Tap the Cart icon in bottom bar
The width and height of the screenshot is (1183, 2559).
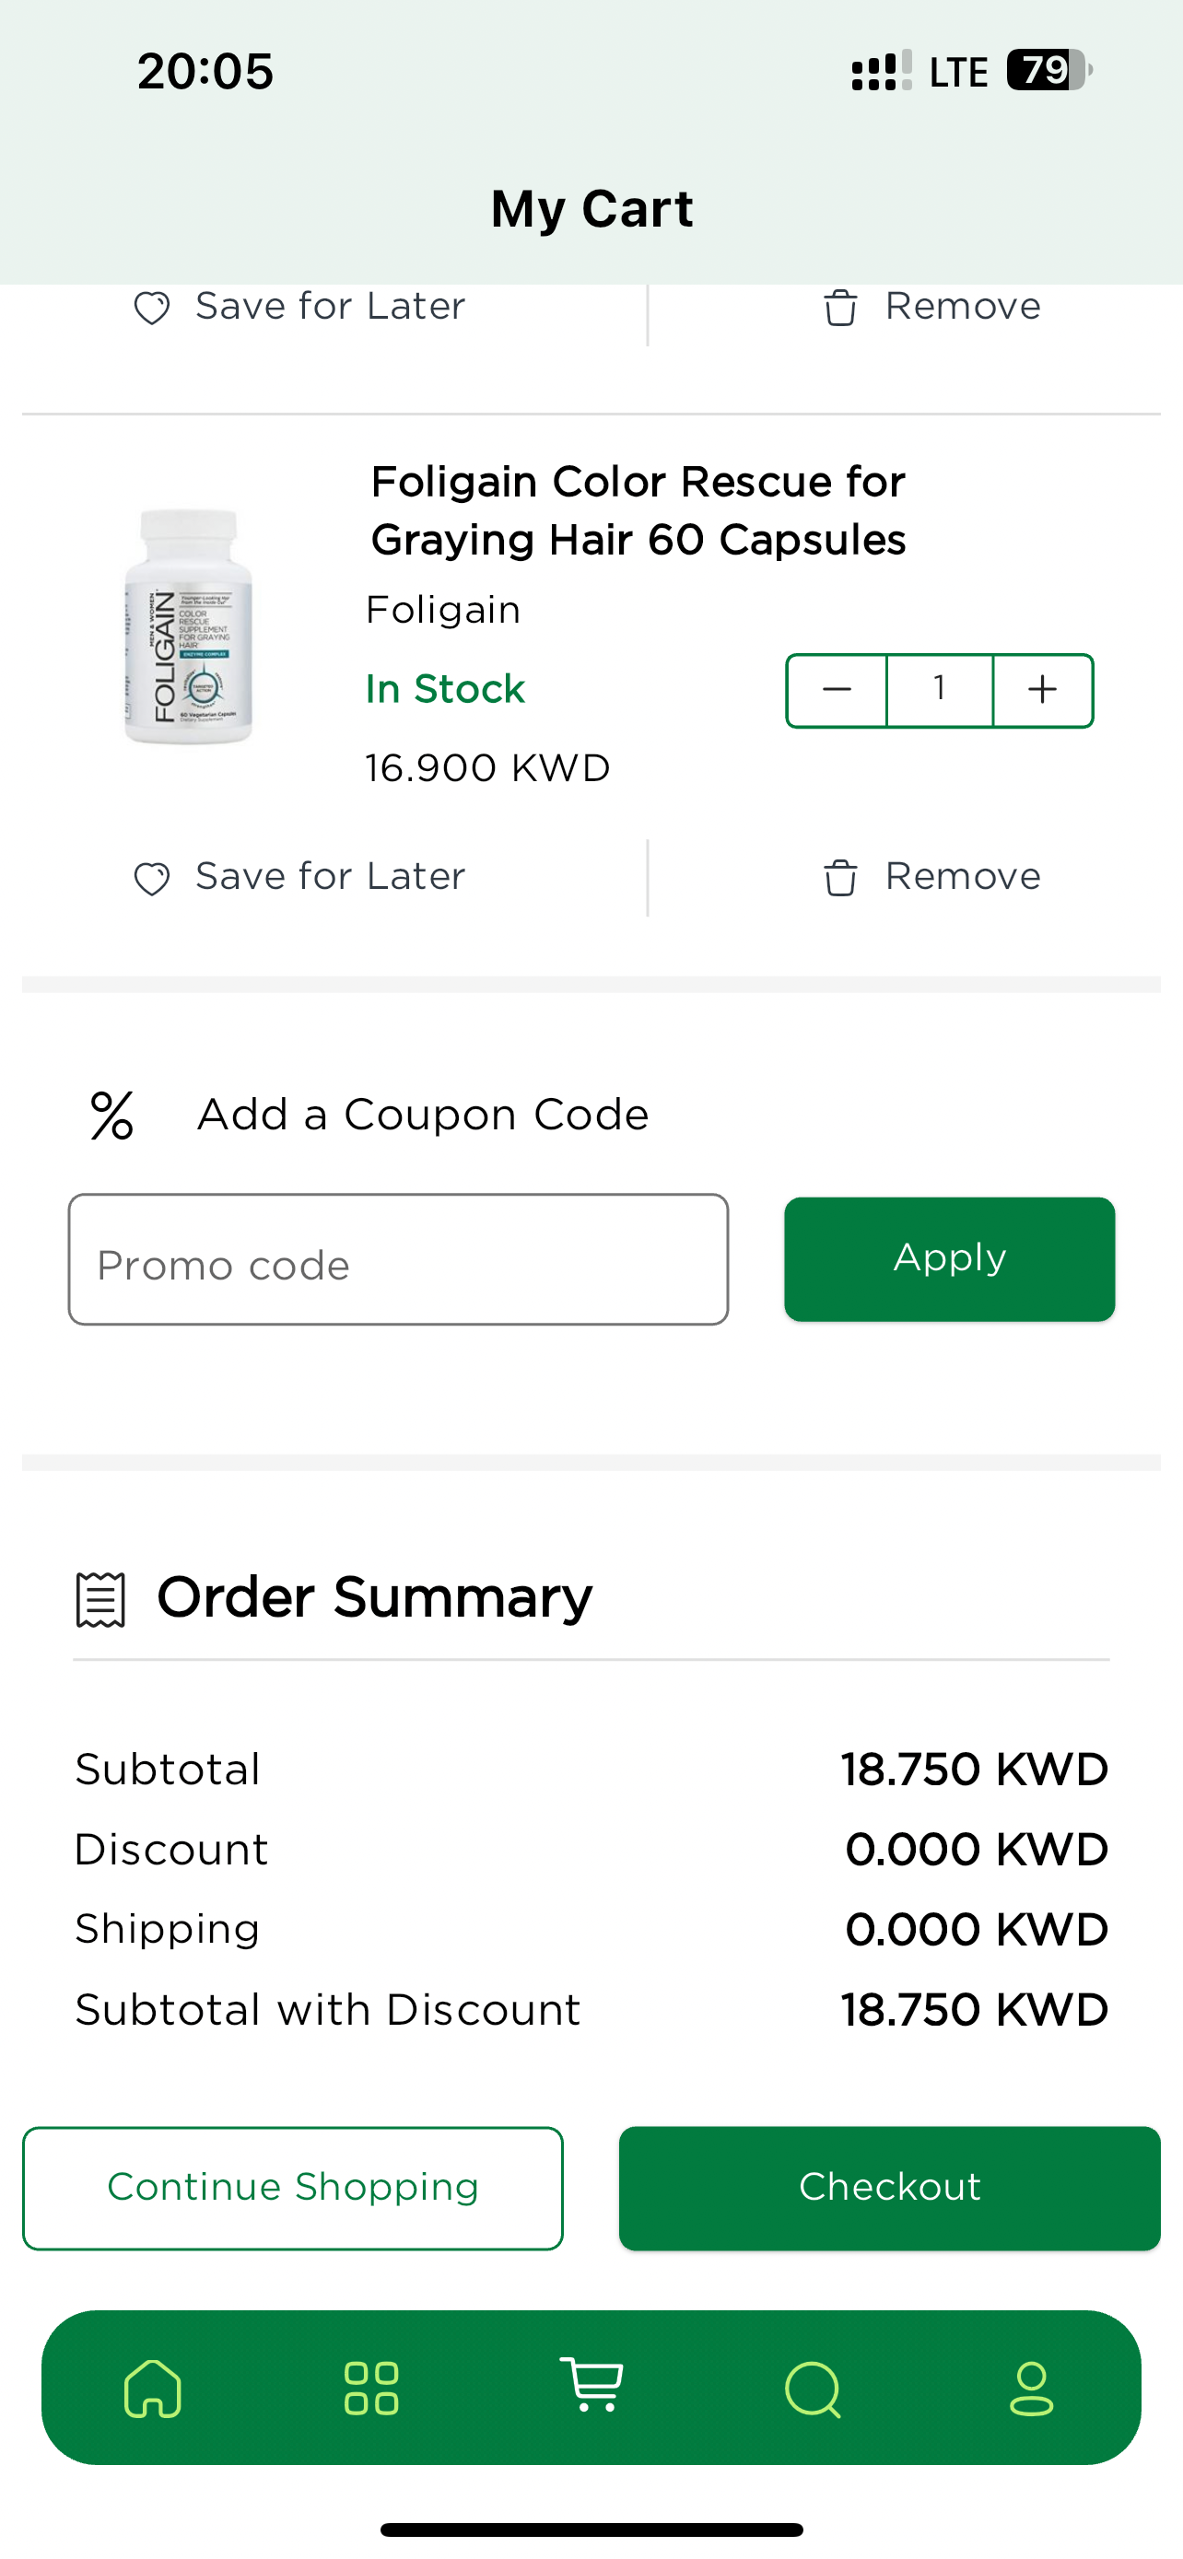(592, 2386)
